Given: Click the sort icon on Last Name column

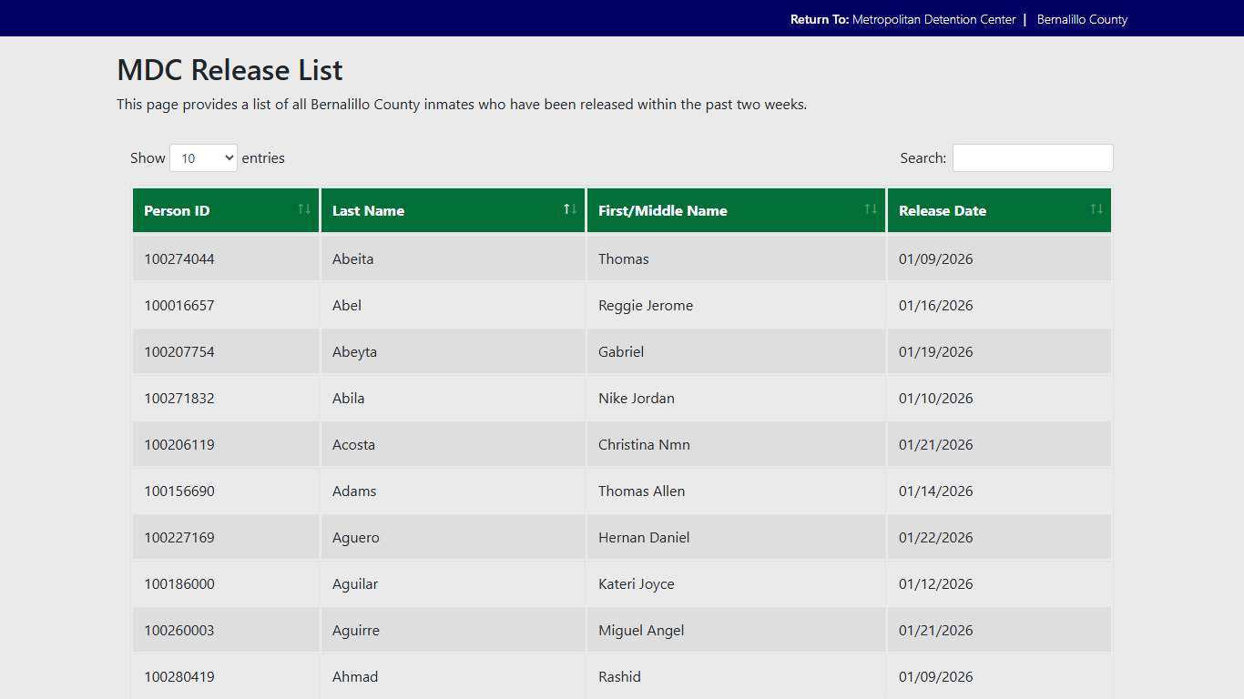Looking at the screenshot, I should [x=570, y=209].
